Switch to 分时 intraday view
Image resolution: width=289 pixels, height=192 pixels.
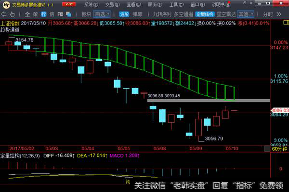(268, 14)
